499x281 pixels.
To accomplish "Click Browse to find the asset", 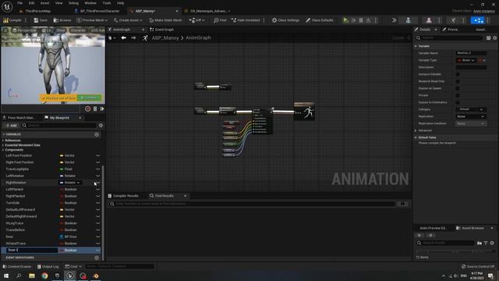I will (x=62, y=20).
